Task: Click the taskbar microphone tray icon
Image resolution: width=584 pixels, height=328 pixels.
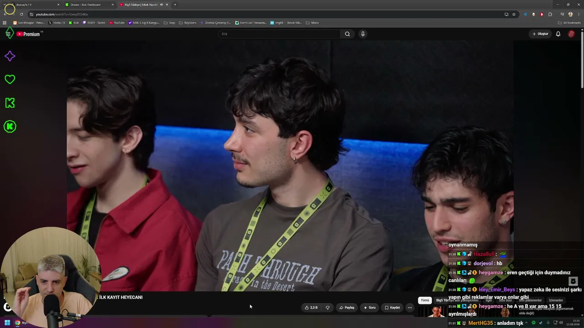Action: [547, 323]
